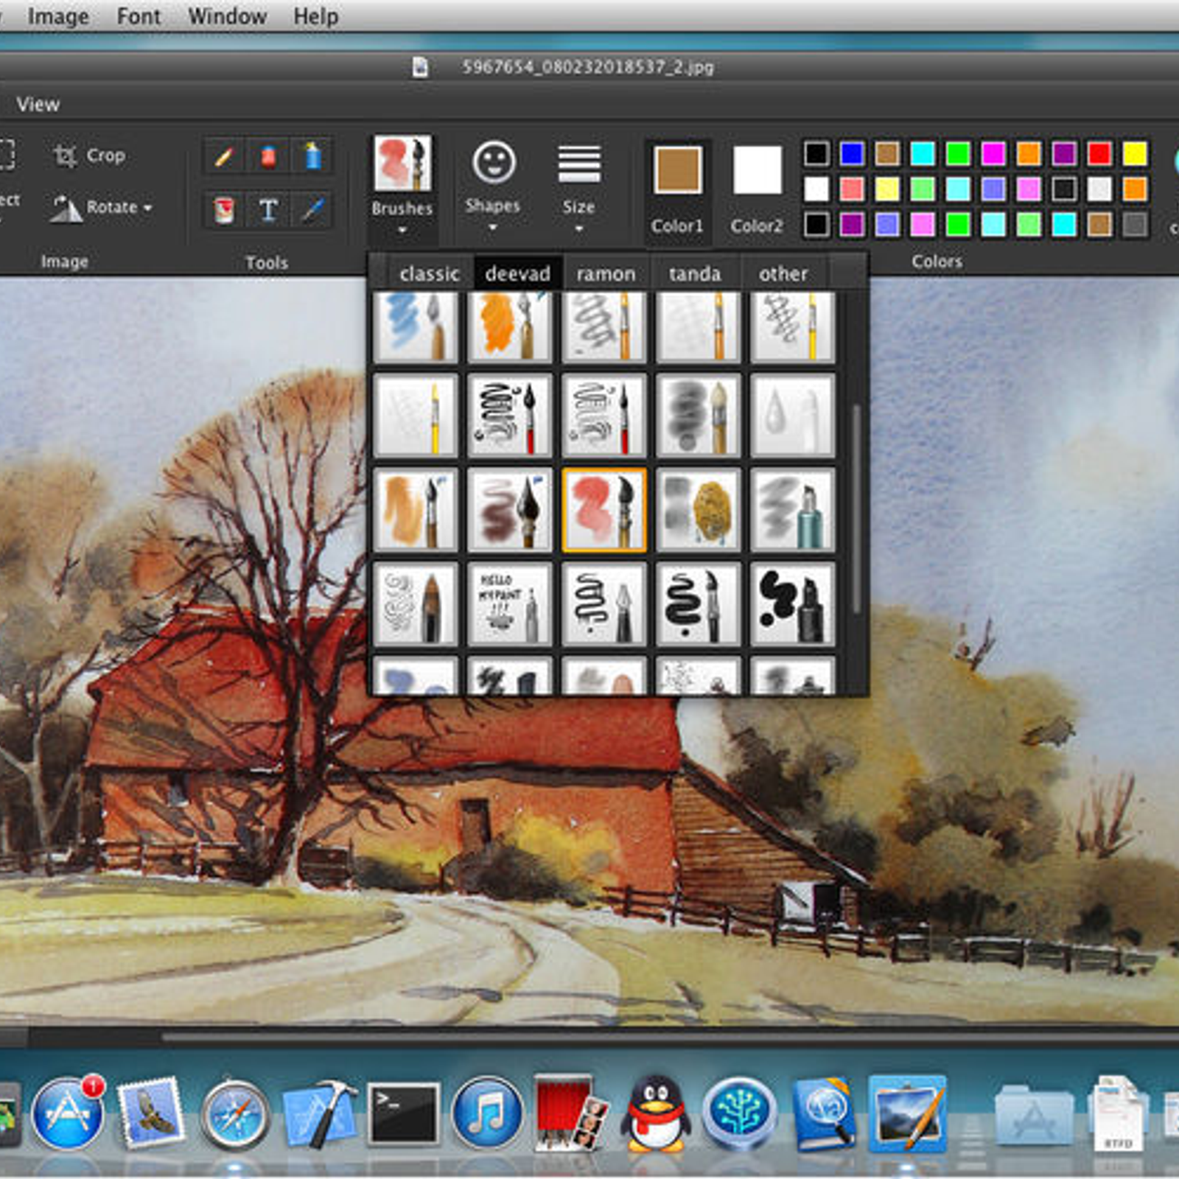Switch to the ramon brush tab
1179x1179 pixels.
(x=606, y=274)
